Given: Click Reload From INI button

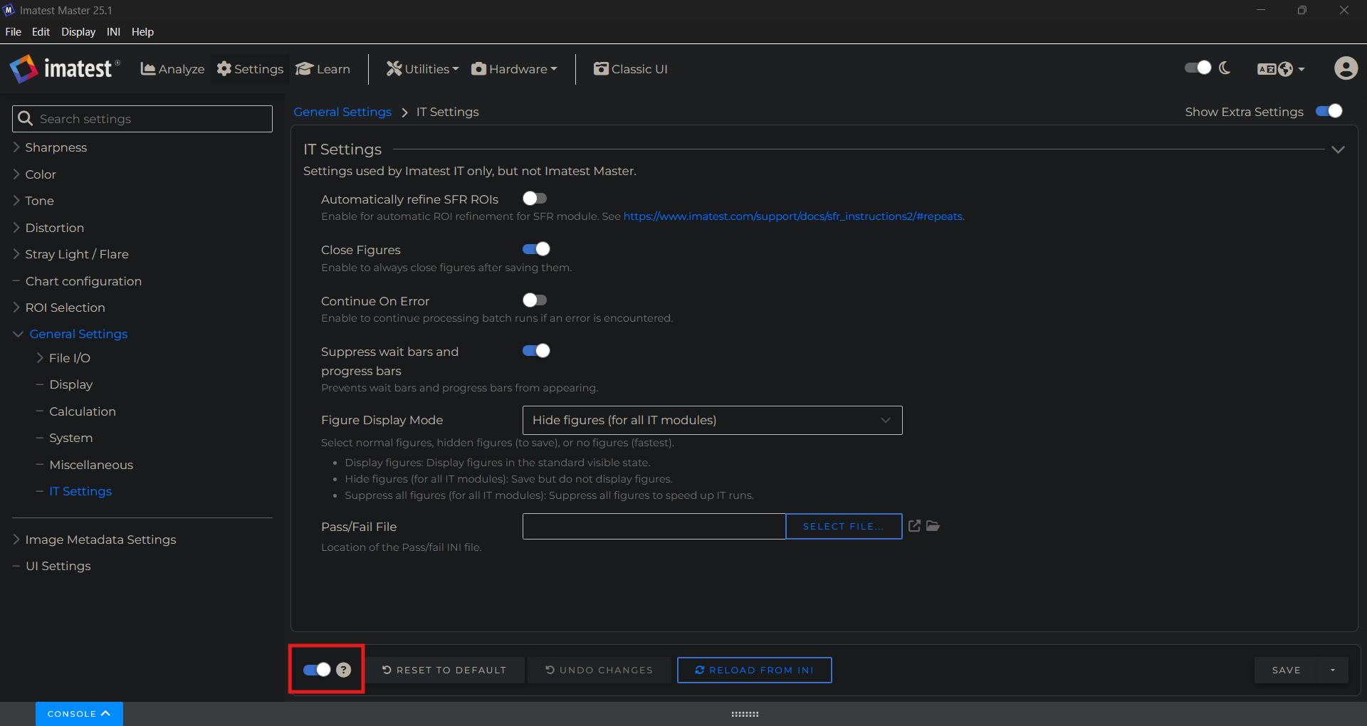Looking at the screenshot, I should click(x=755, y=670).
